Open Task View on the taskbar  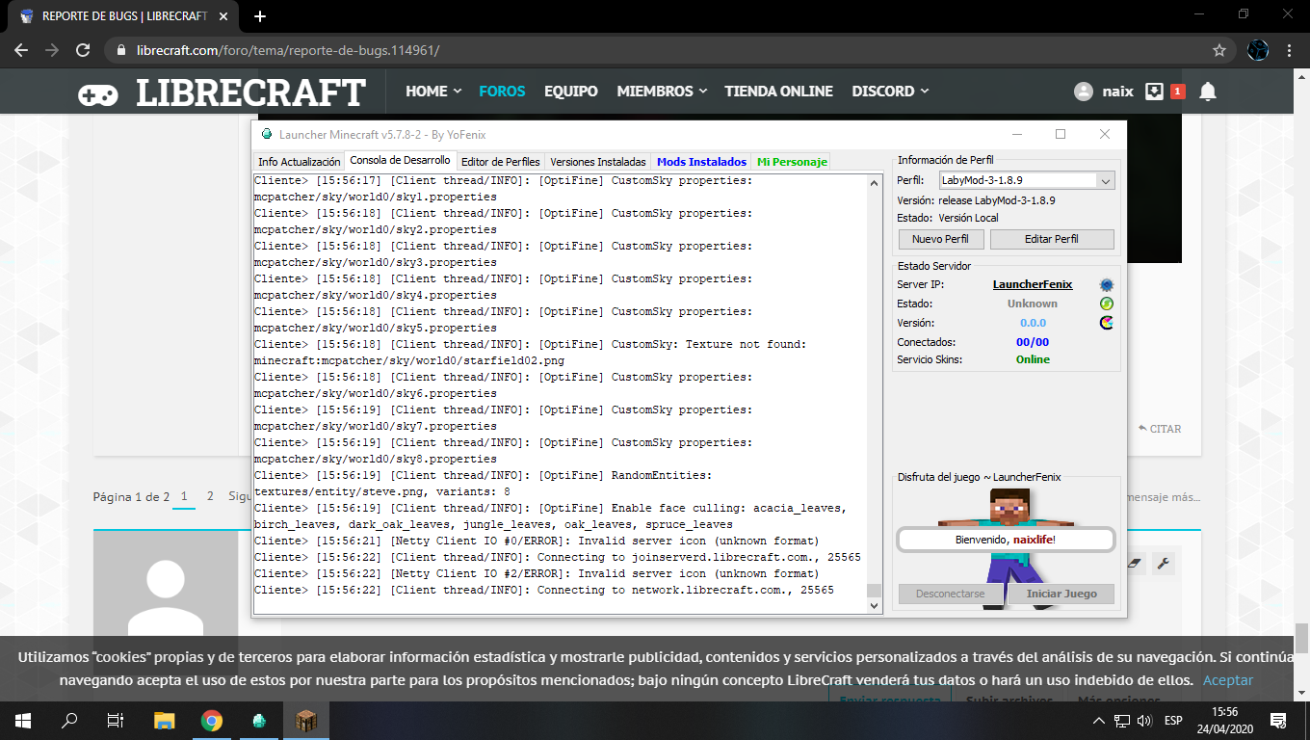[116, 720]
